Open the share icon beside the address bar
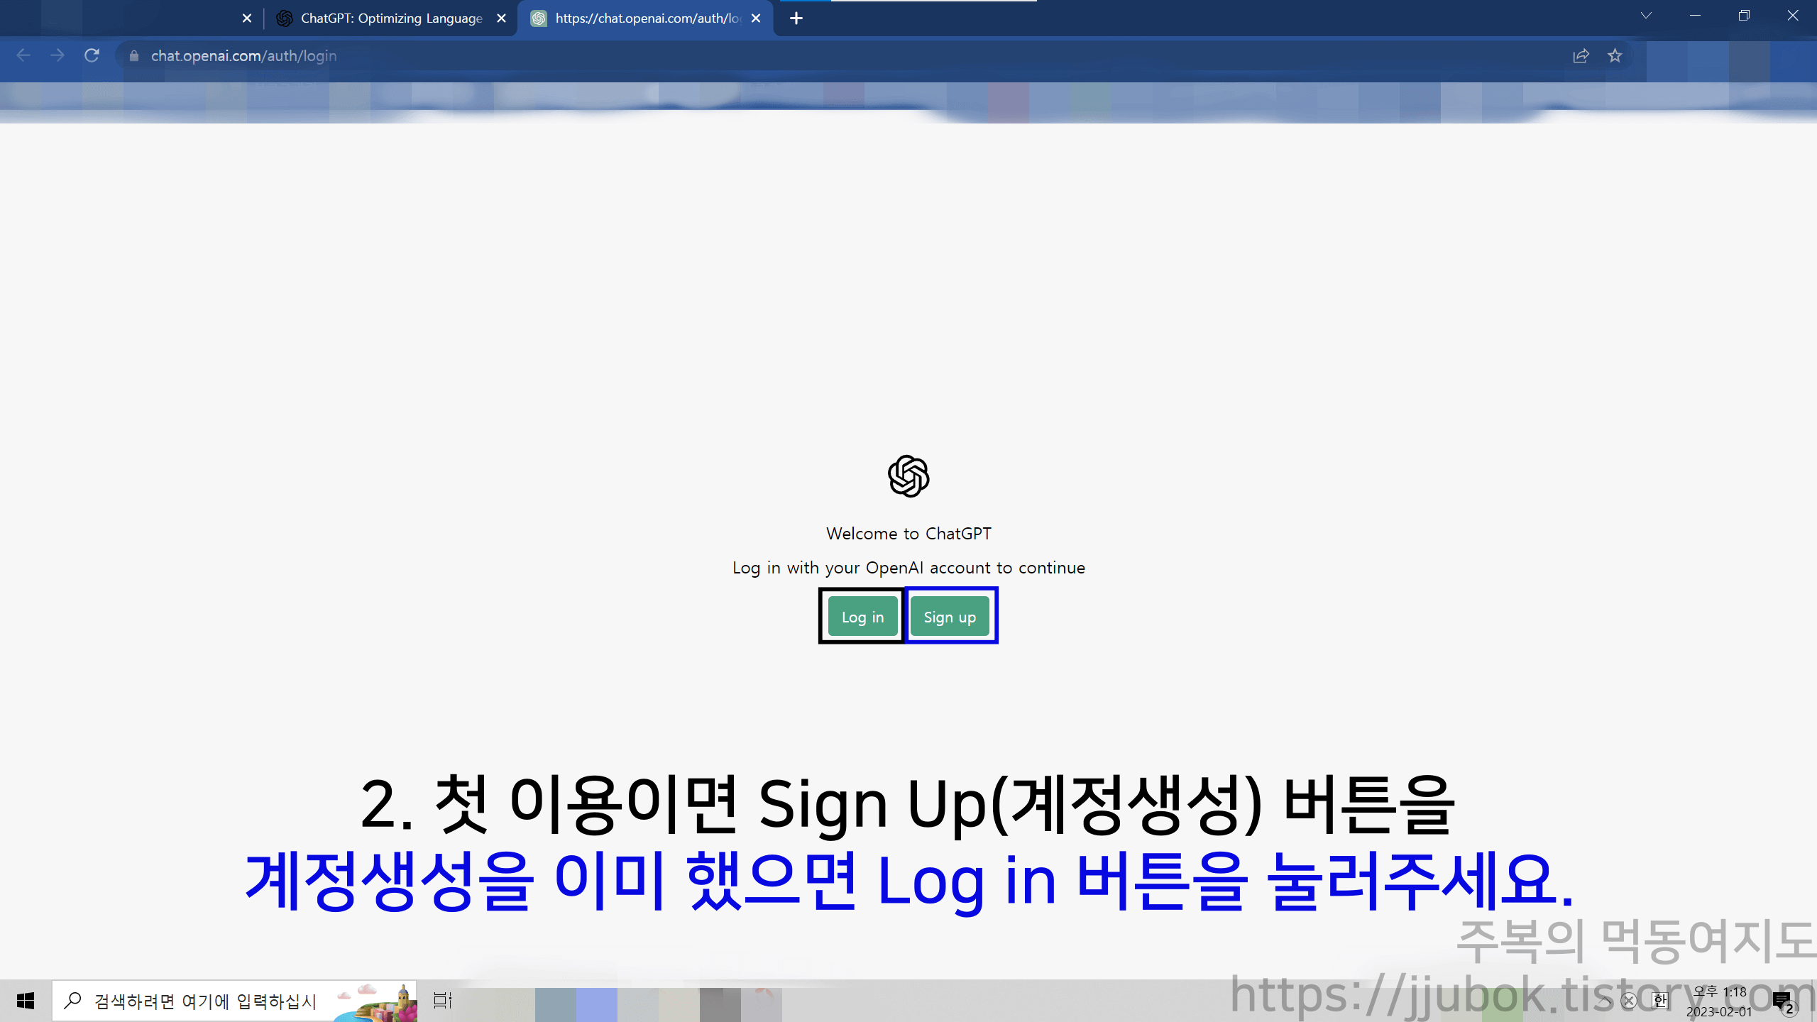 tap(1581, 55)
